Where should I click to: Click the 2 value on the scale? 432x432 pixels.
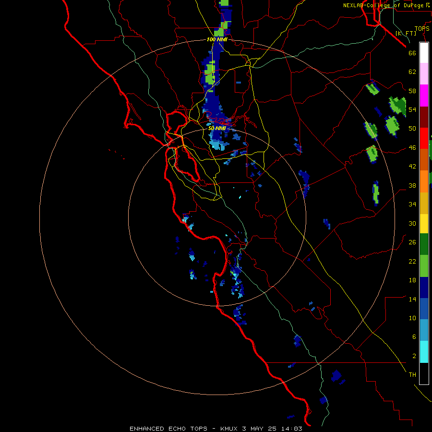(x=414, y=356)
